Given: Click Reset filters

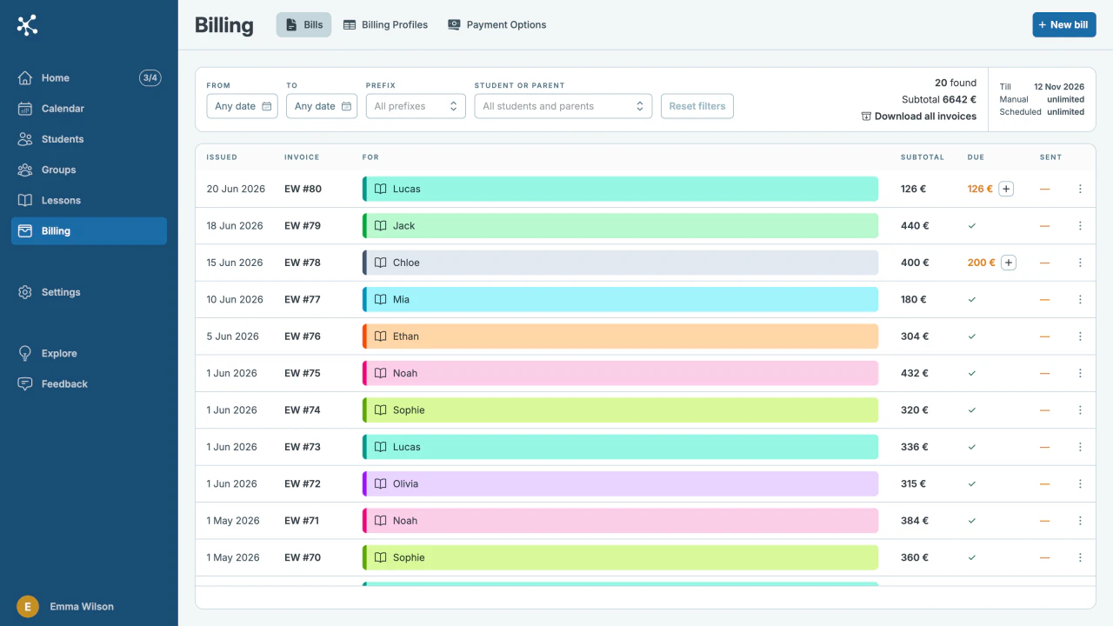Looking at the screenshot, I should pos(697,106).
